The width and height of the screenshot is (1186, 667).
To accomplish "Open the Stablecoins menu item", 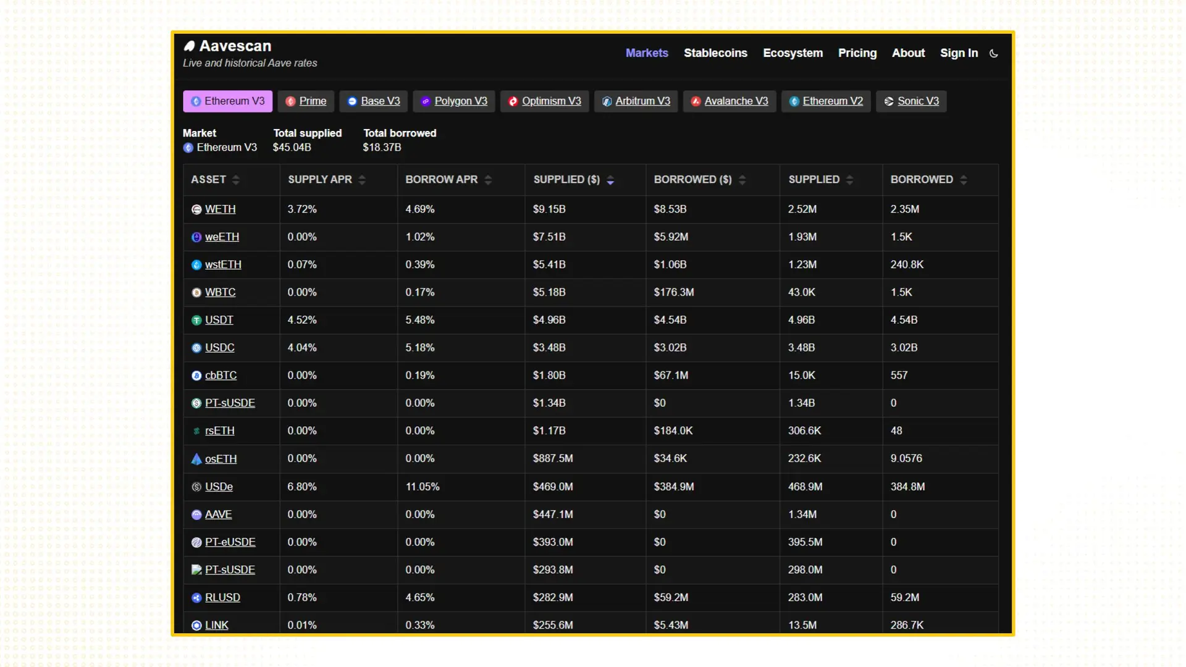I will 715,53.
